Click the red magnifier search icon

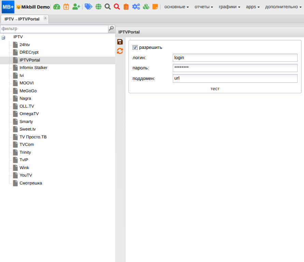[x=117, y=7]
